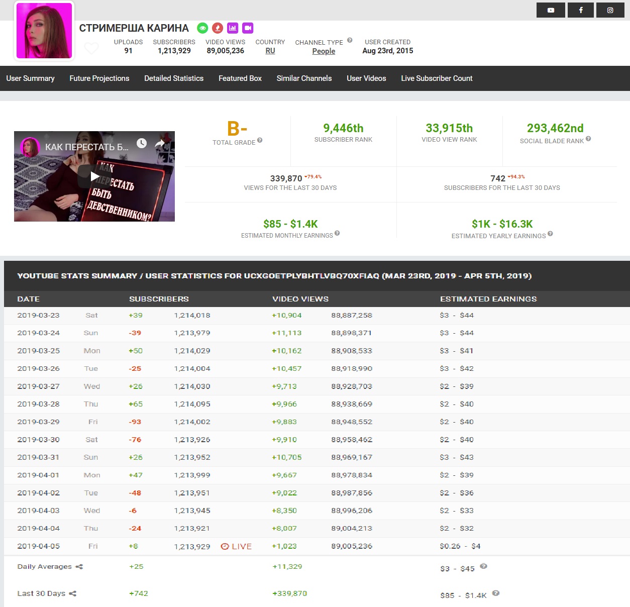Click the 339,870 views figure
Screen dimensions: 630x607
coord(286,178)
